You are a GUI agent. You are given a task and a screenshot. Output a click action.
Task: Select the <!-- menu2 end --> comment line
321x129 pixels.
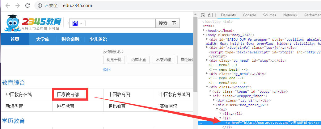[x=227, y=83]
